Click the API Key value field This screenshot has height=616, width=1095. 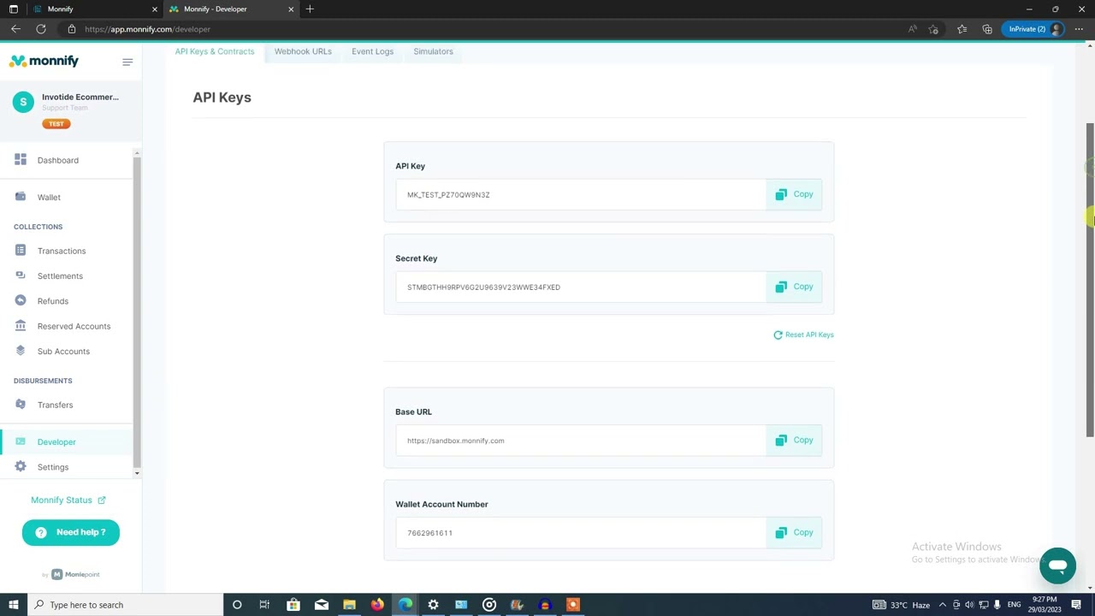[x=580, y=194]
